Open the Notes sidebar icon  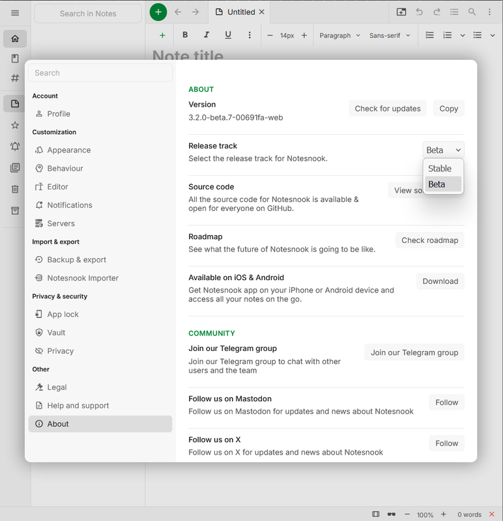(15, 104)
